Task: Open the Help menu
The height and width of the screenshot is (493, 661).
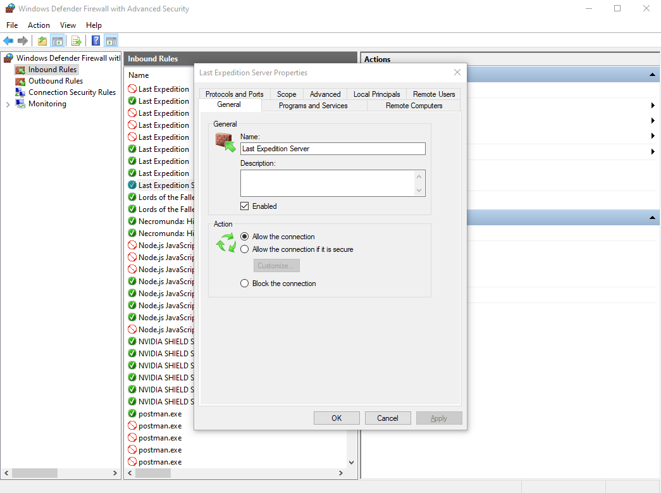Action: click(x=94, y=25)
